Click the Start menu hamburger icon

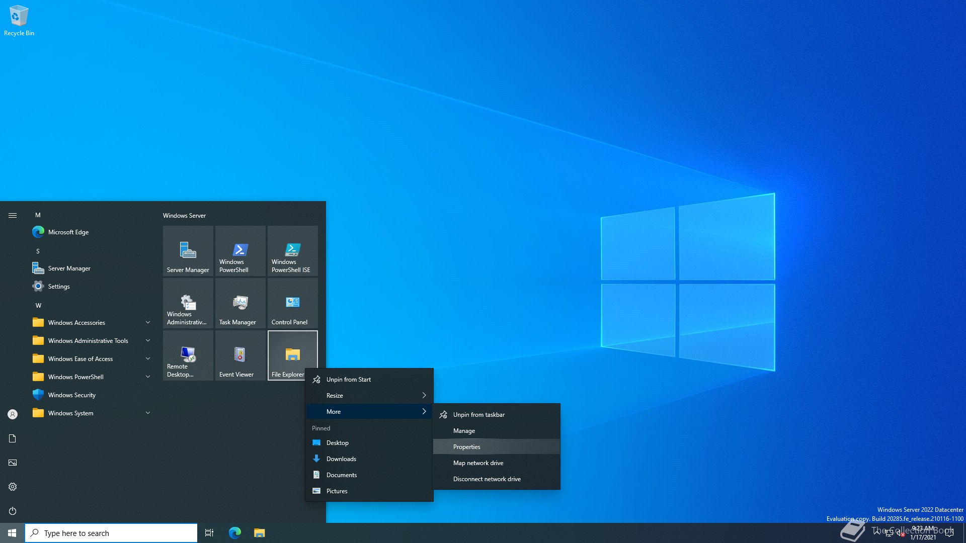click(13, 215)
